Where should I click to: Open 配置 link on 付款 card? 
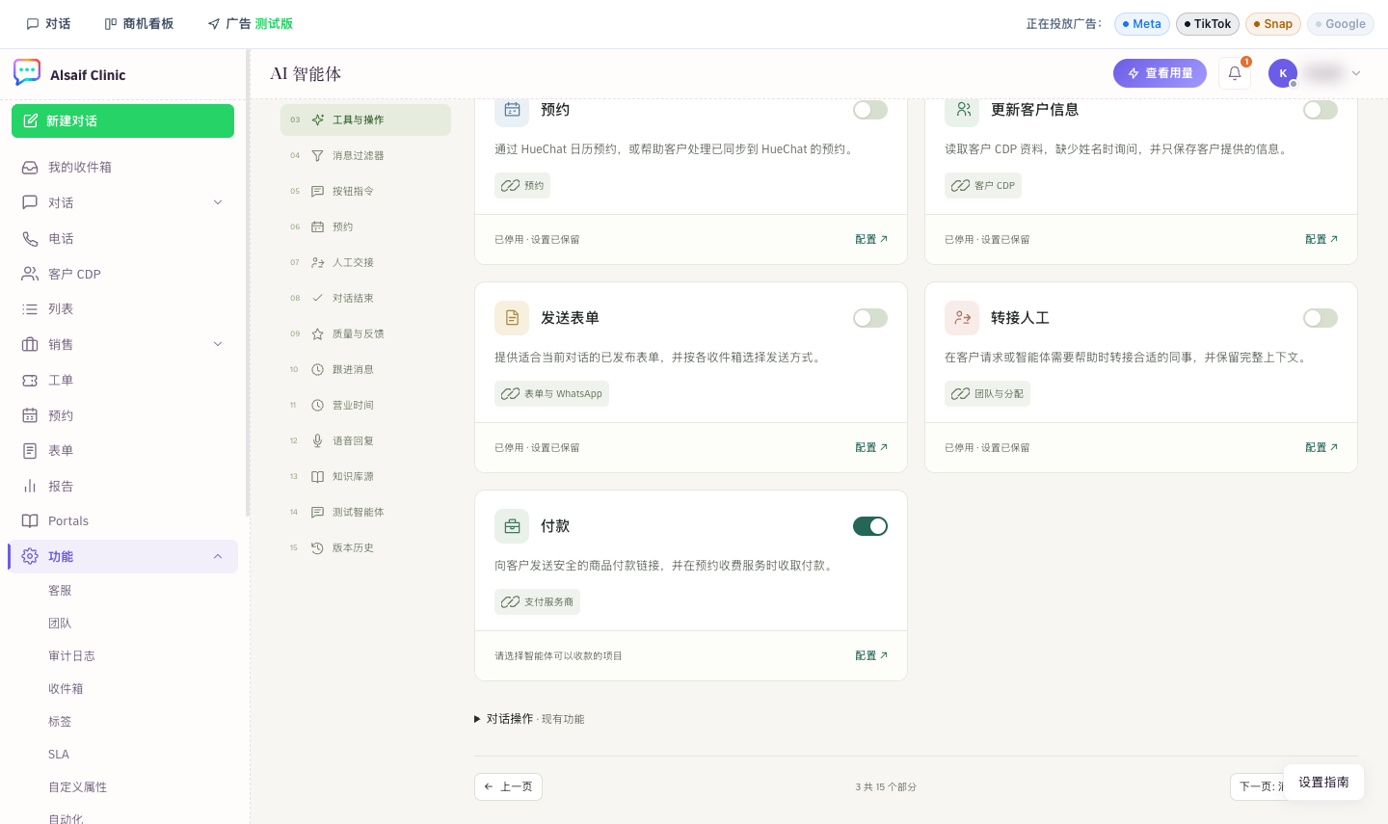pyautogui.click(x=871, y=655)
